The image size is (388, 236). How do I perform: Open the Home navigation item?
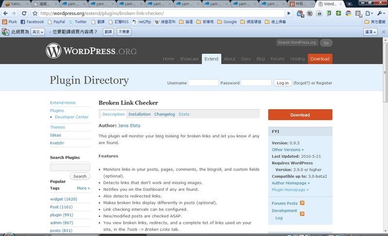(168, 59)
